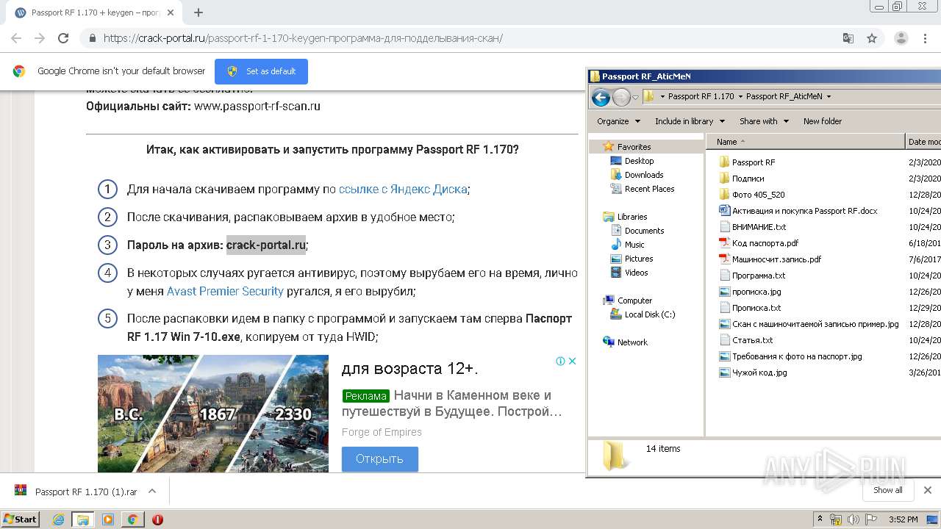Open Recent Places in navigation pane
Image resolution: width=941 pixels, height=529 pixels.
[x=649, y=189]
